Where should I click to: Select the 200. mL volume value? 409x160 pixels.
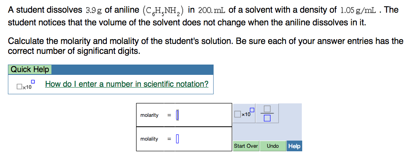coord(212,10)
